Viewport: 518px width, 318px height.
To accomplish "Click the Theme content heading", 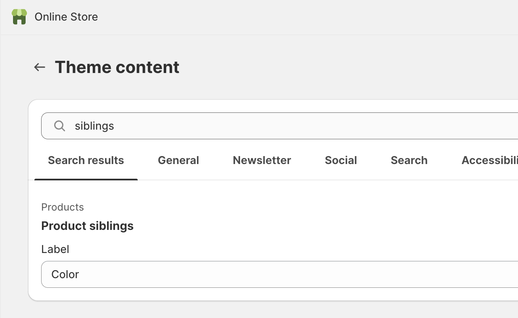I will (117, 67).
